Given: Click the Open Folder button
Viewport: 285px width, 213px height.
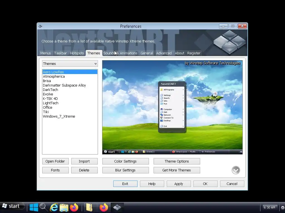Looking at the screenshot, I should [55, 161].
